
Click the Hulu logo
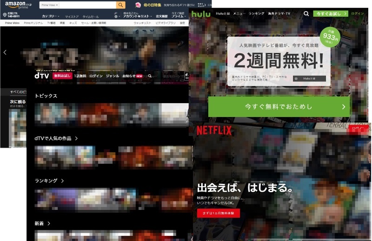[201, 14]
